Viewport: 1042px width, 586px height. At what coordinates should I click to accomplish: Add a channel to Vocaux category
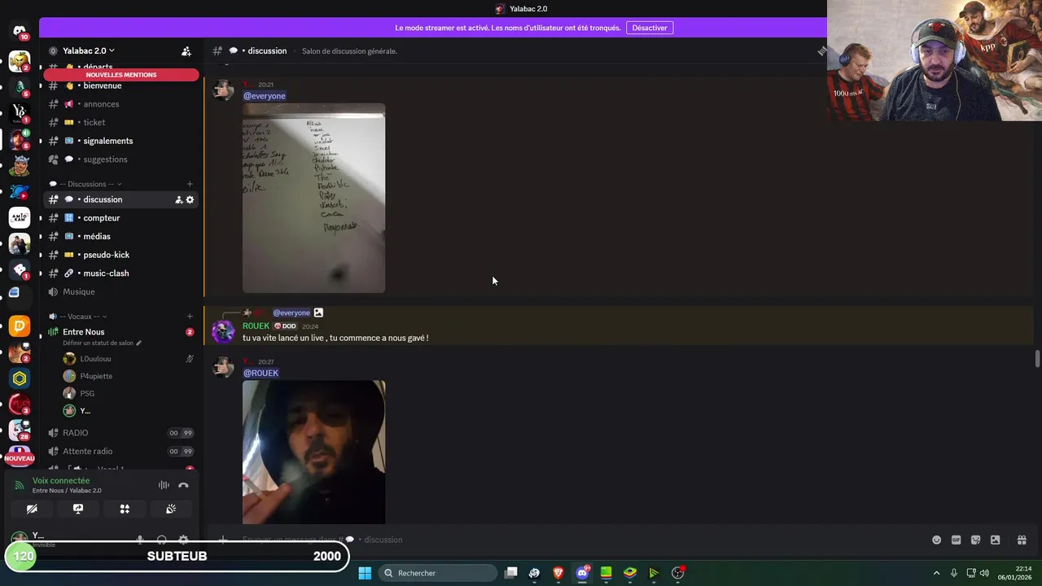190,317
